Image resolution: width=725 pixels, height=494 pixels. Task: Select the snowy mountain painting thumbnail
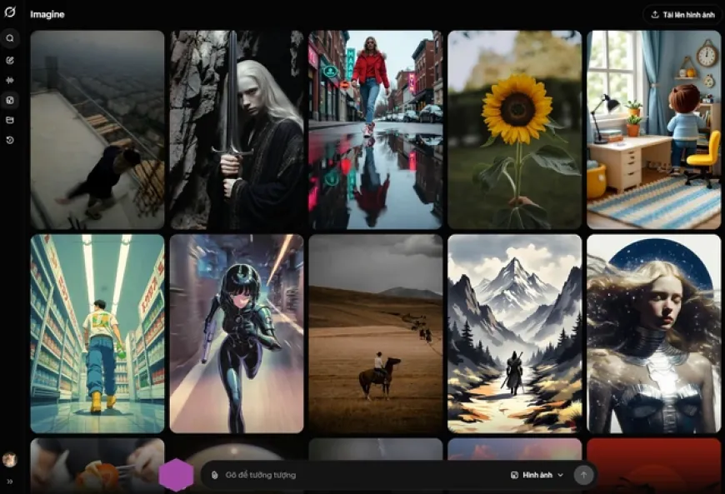tap(514, 333)
